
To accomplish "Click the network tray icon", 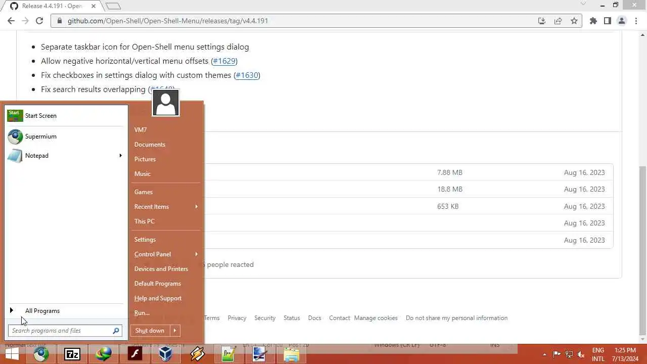I will click(569, 354).
